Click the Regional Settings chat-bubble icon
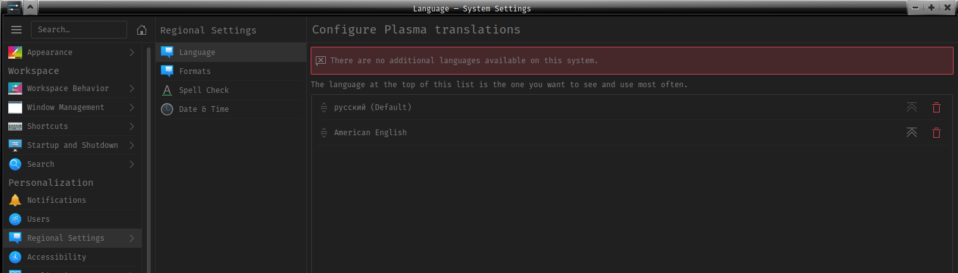Viewport: 958px width, 273px height. point(15,238)
